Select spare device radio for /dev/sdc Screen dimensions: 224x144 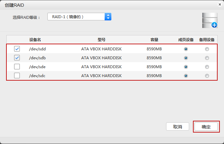207,76
